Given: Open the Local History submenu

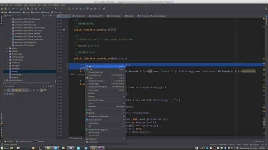Looking at the screenshot, I should [105, 123].
